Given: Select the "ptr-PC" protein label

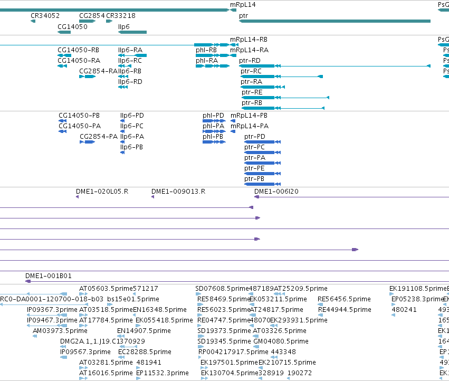Looking at the screenshot, I should click(x=254, y=147).
